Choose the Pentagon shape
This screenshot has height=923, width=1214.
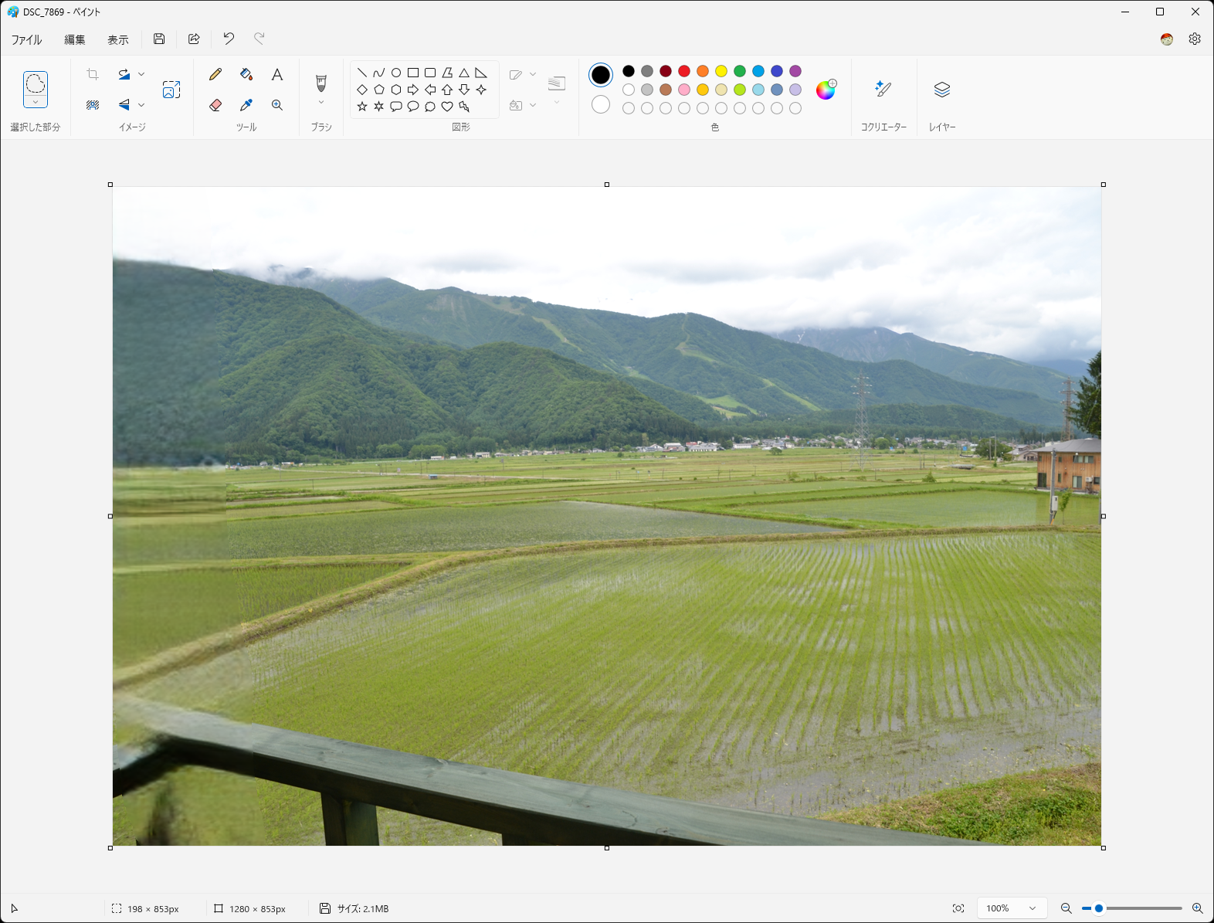[x=379, y=90]
